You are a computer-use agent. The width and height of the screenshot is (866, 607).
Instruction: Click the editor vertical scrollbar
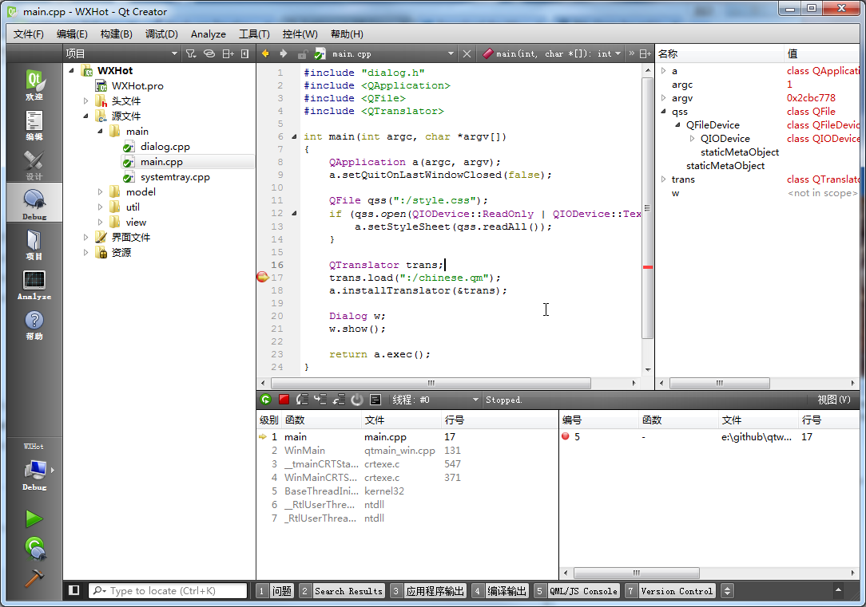tap(647, 207)
